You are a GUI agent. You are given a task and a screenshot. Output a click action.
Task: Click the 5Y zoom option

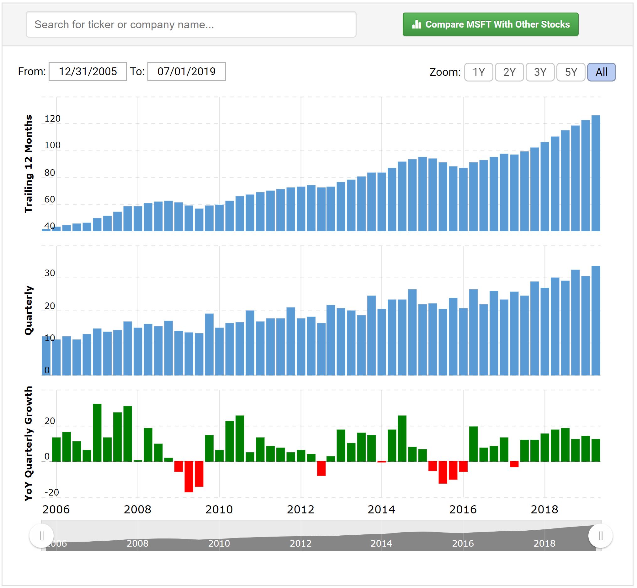pos(571,72)
